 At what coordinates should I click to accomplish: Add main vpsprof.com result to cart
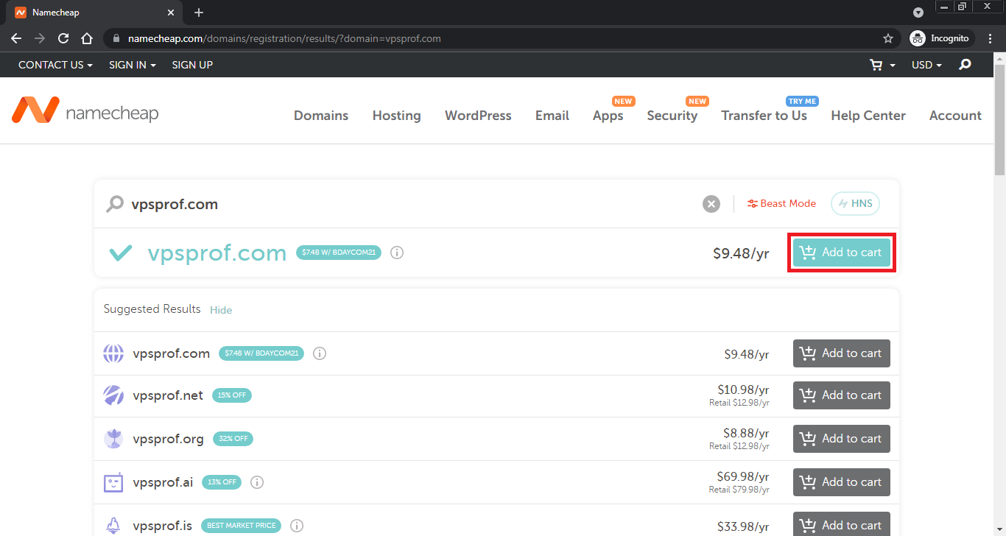(x=842, y=253)
